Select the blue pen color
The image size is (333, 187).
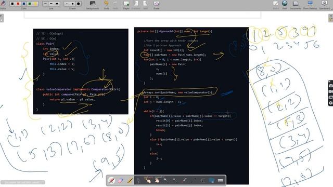[24, 4]
